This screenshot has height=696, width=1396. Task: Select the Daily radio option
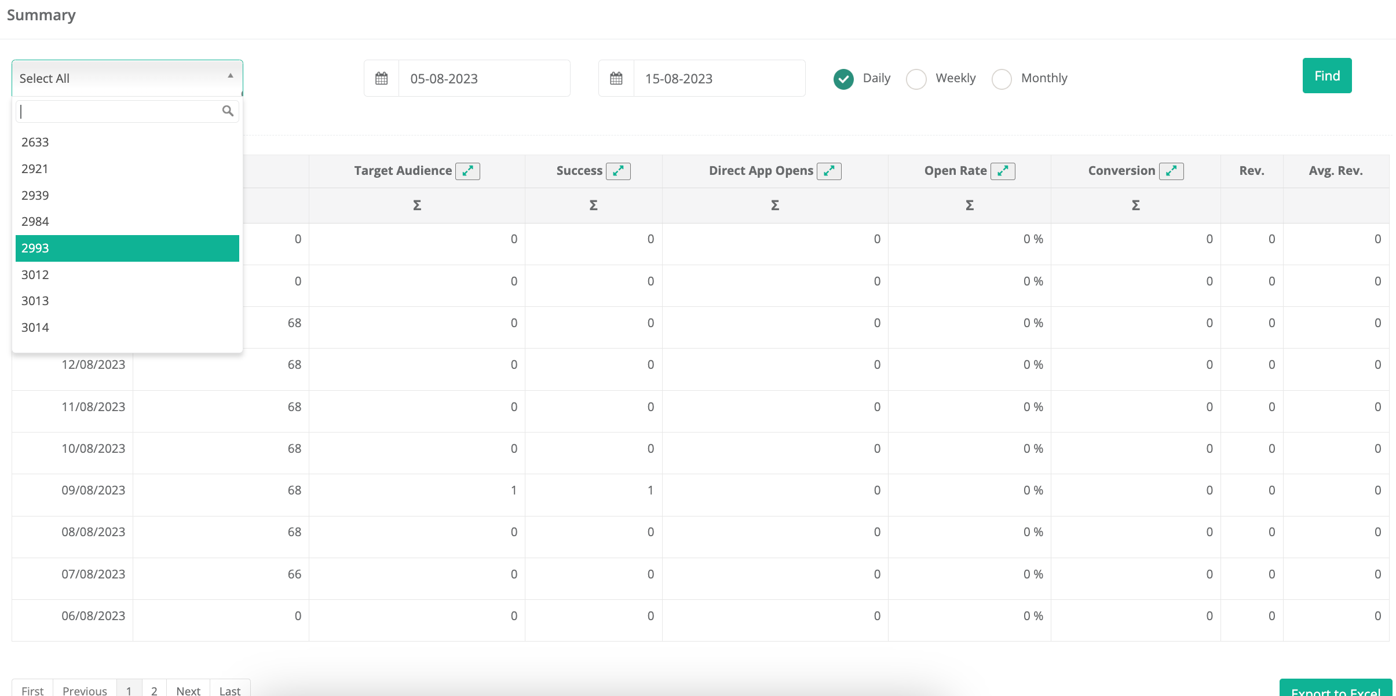[x=843, y=79]
